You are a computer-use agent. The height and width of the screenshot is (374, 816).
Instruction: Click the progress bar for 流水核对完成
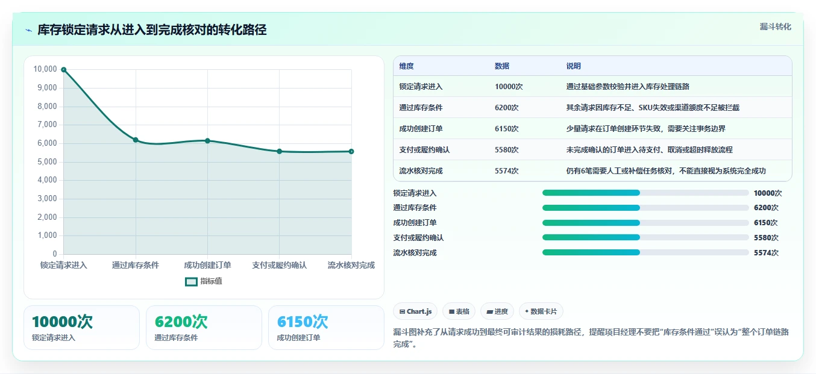tap(645, 253)
